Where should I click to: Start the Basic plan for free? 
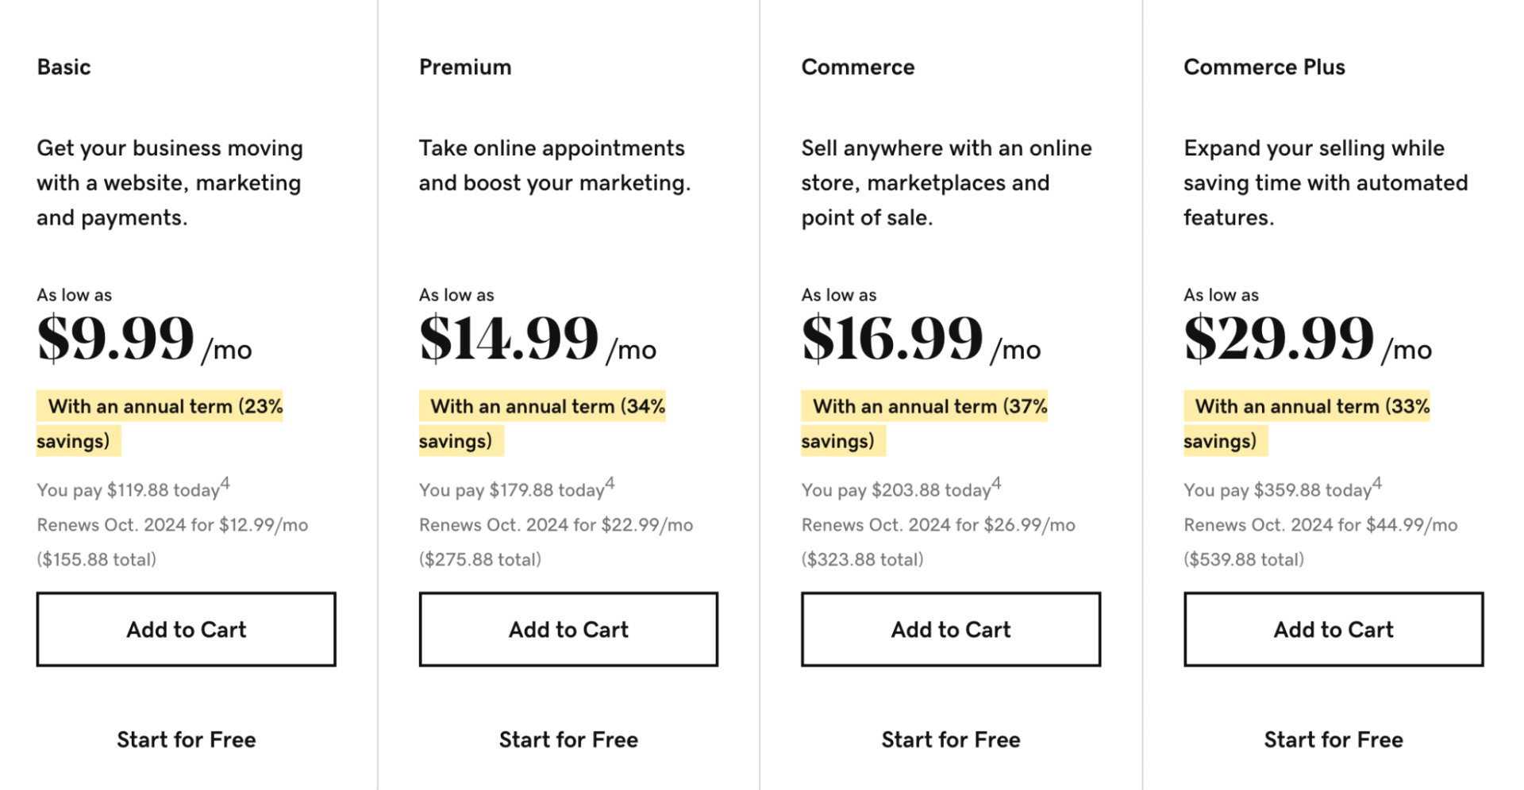(x=186, y=739)
